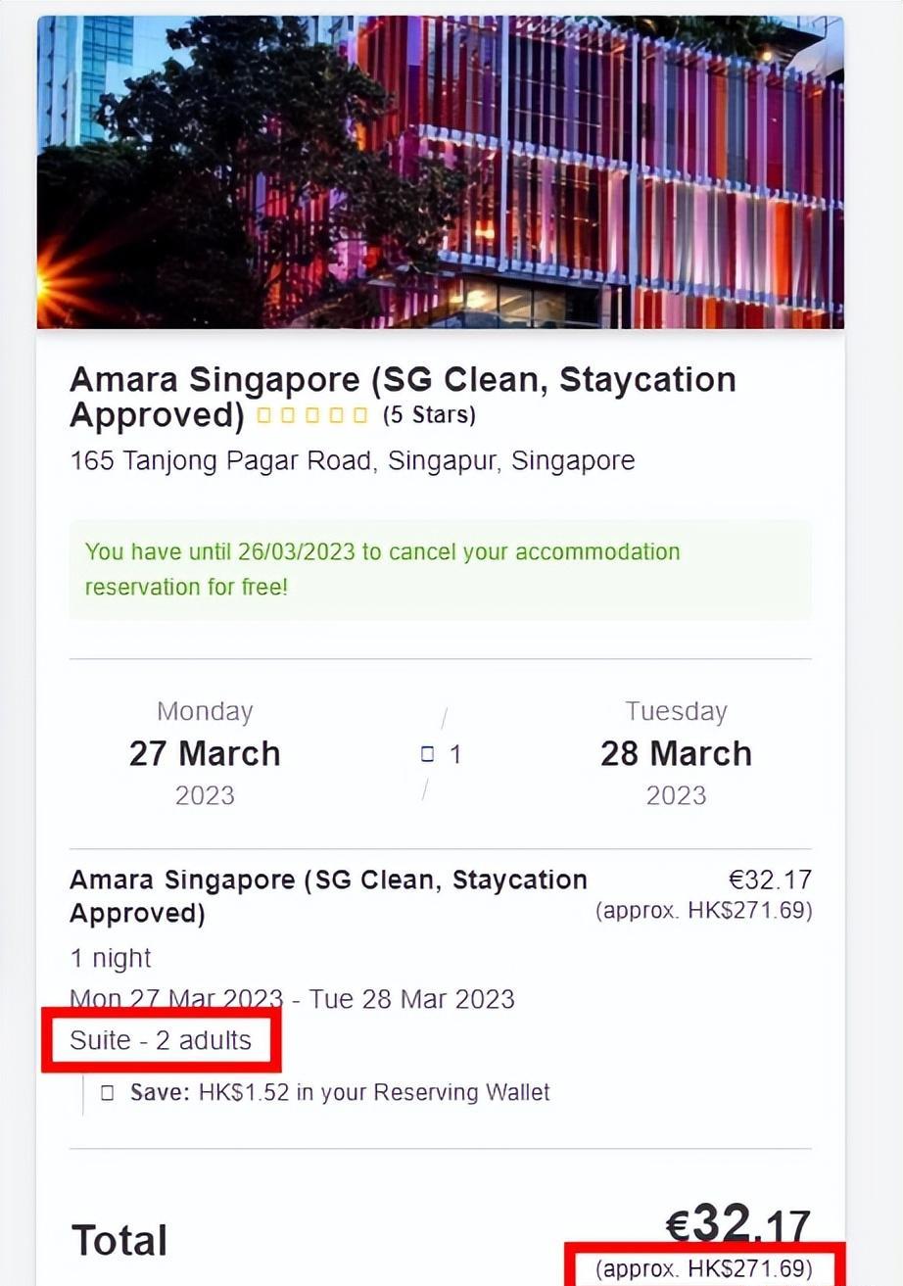Select the check-in date 27 March
903x1286 pixels.
tap(205, 753)
